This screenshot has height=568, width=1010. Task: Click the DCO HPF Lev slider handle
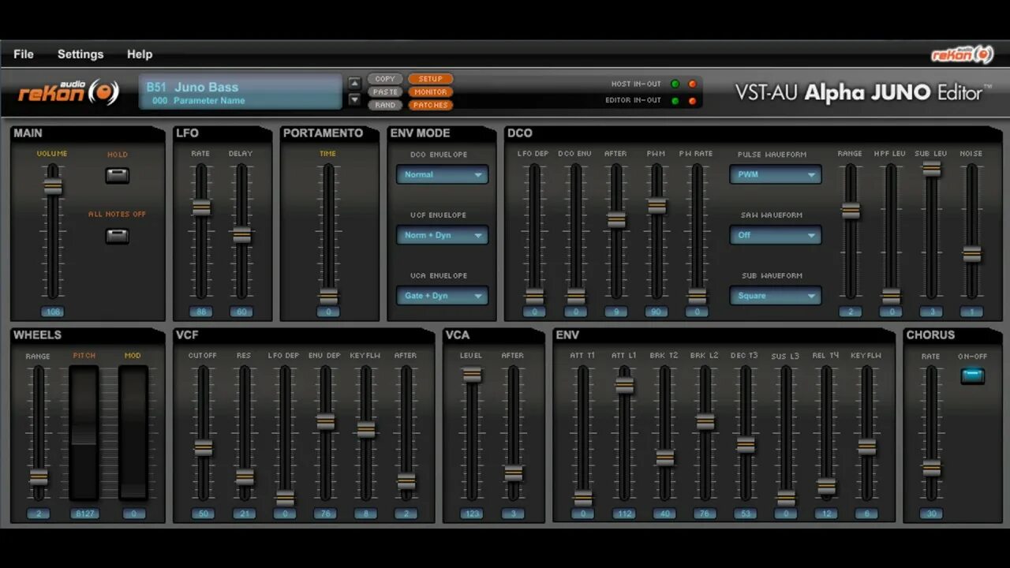[891, 297]
